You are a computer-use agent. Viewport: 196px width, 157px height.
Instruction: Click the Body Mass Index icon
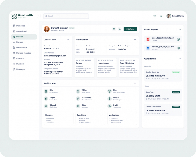[x=109, y=91]
